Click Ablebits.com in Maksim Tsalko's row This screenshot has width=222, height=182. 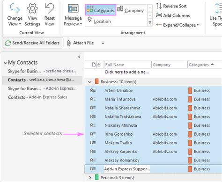165,143
